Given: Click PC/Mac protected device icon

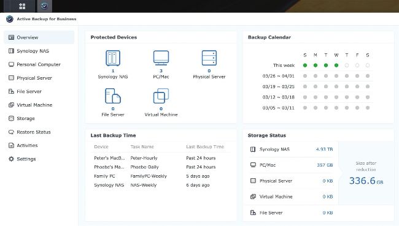Looking at the screenshot, I should (161, 58).
